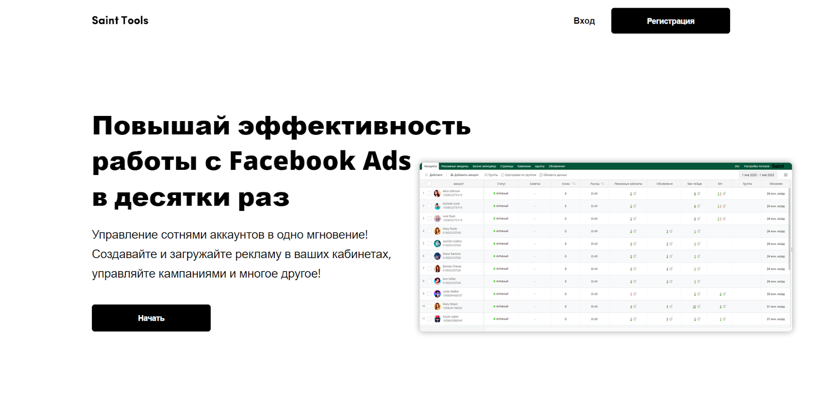Sort by the Клики column arrows
Image resolution: width=822 pixels, height=393 pixels.
coord(573,184)
